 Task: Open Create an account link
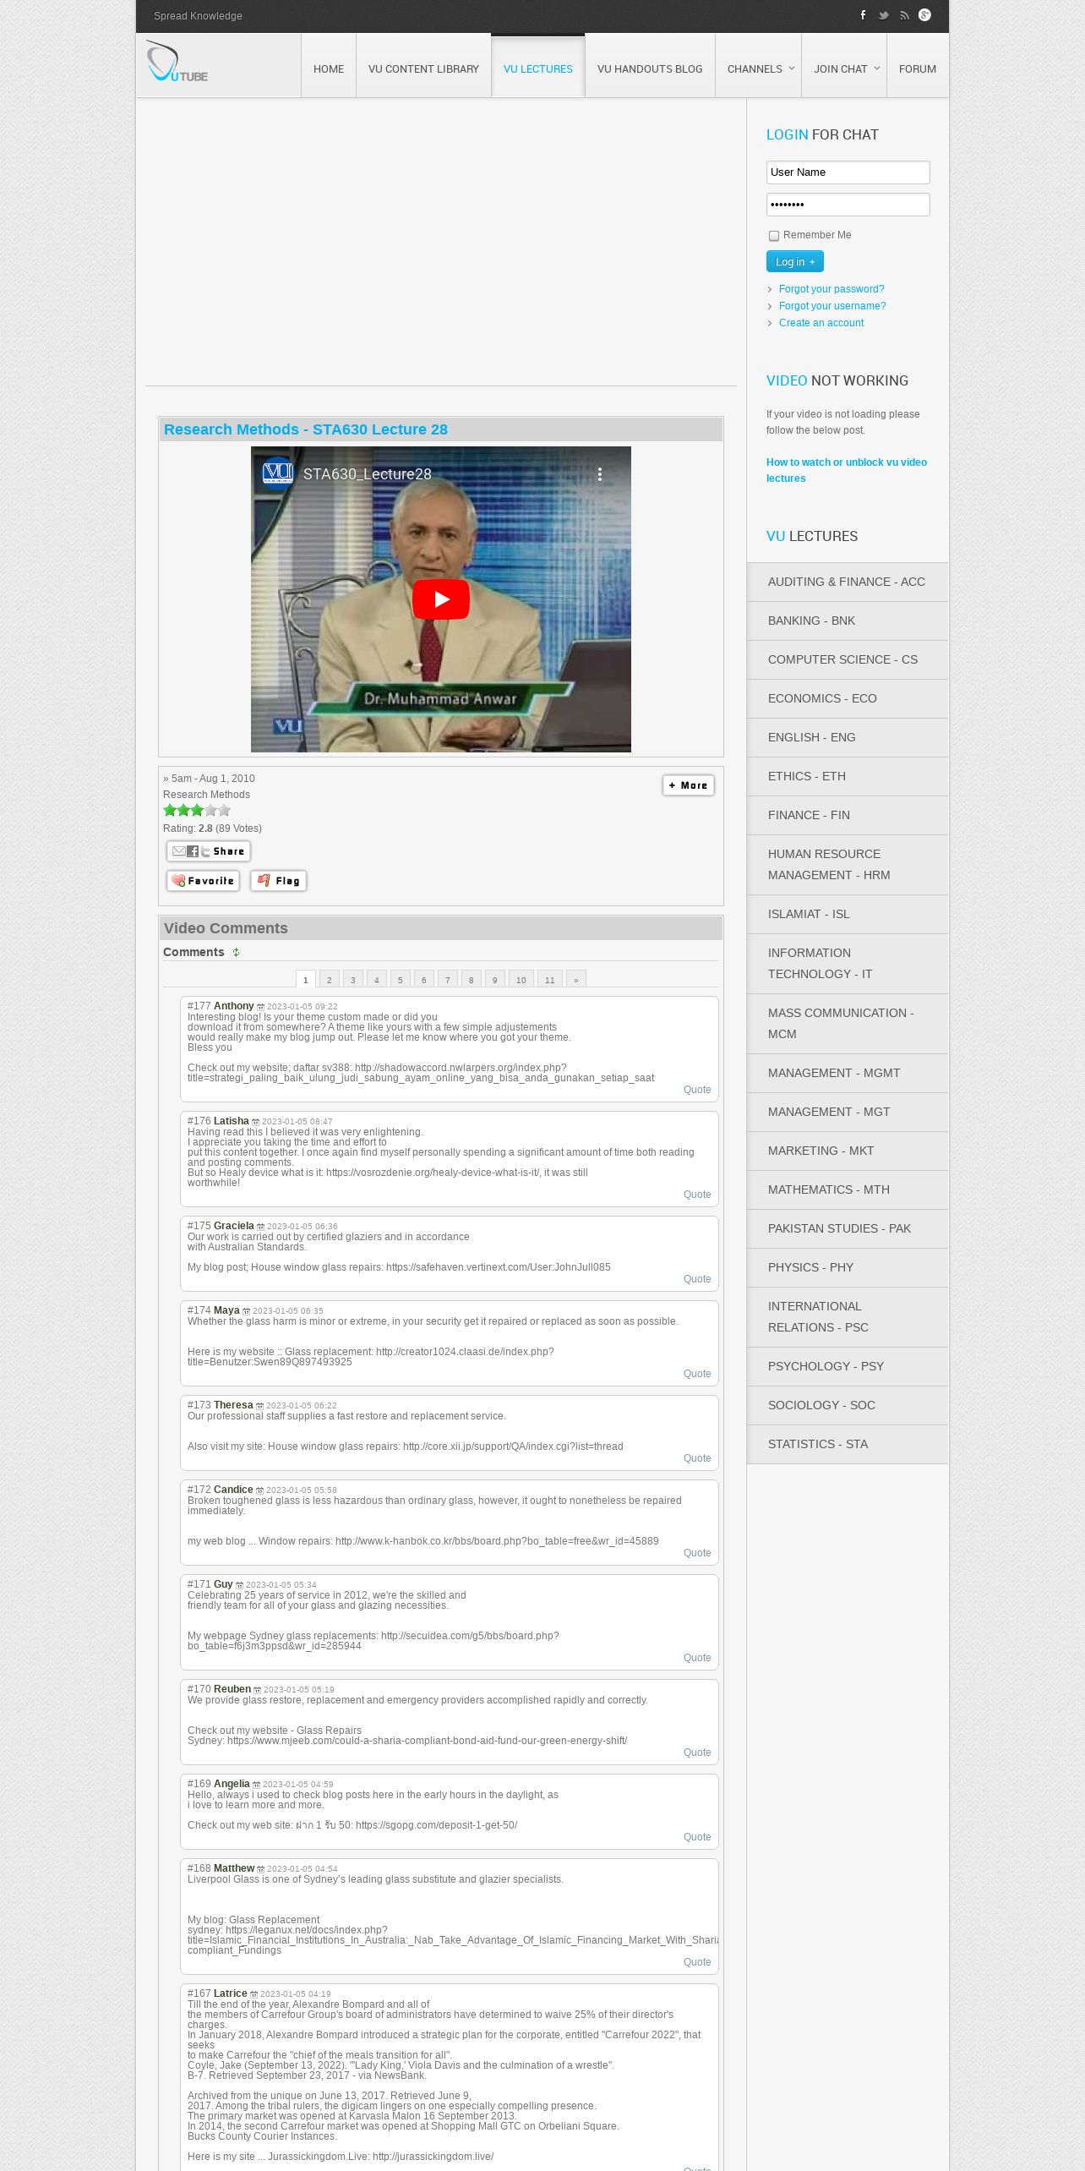point(821,323)
